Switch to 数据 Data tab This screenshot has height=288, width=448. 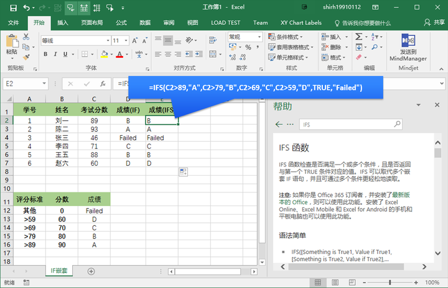[145, 23]
